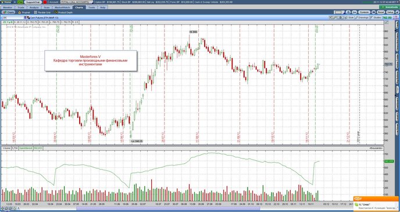Click the share chart icon

pos(354,12)
